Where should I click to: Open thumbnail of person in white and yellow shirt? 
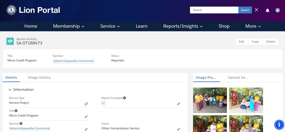[210, 123]
